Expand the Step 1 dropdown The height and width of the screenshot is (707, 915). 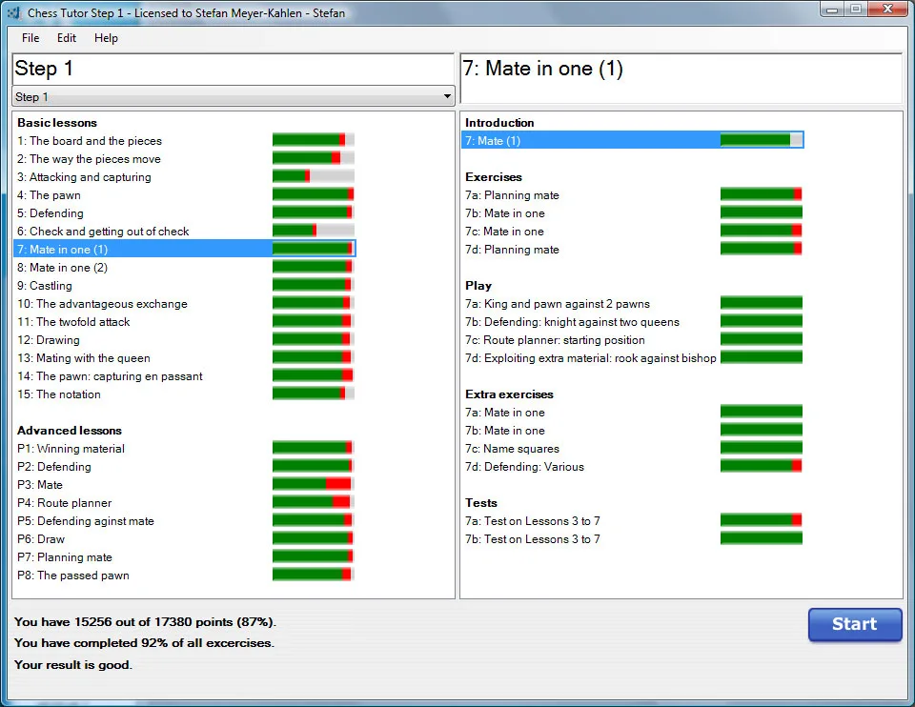[233, 96]
